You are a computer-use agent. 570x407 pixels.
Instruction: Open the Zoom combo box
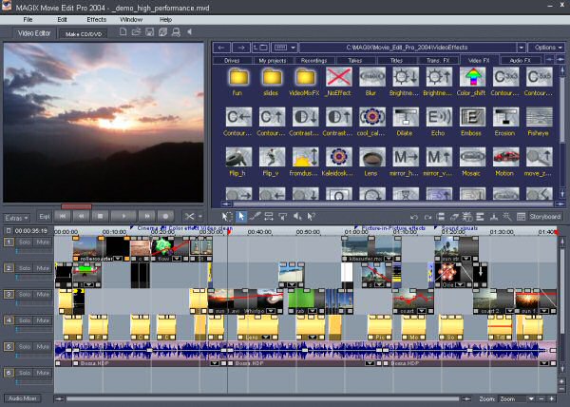point(516,399)
